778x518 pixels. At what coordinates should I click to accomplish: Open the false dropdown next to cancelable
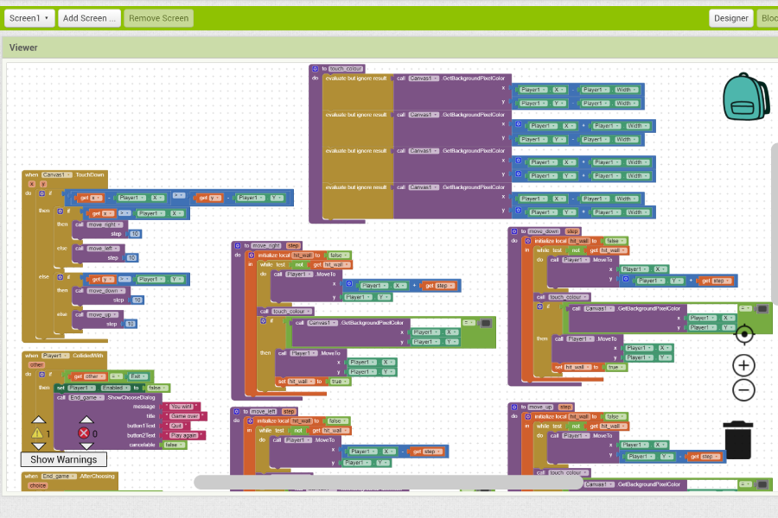point(174,445)
